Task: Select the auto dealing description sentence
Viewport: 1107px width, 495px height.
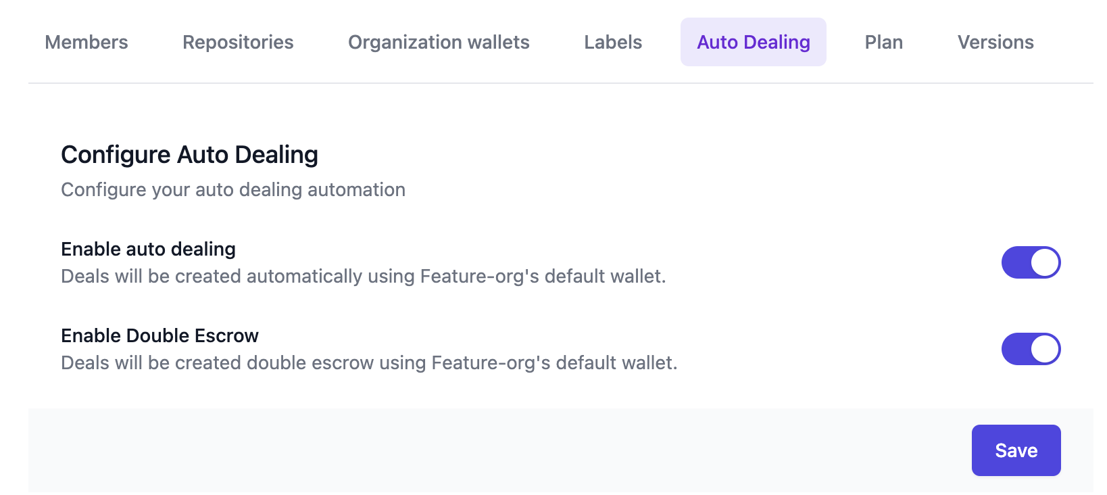Action: tap(364, 276)
